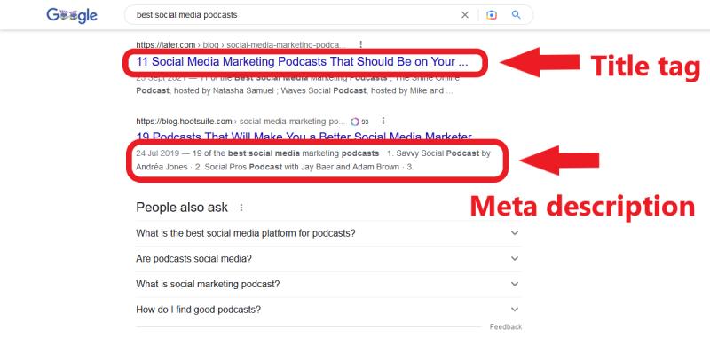710x353 pixels.
Task: Open the '11 Social Media Marketing Podcasts' result link
Action: pos(302,62)
